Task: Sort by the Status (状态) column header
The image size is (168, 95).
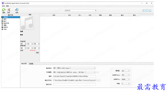Action: 90,15
